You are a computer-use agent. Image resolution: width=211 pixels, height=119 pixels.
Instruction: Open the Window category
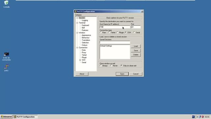click(82, 33)
